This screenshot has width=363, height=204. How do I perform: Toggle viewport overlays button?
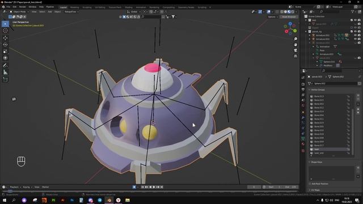(268, 11)
